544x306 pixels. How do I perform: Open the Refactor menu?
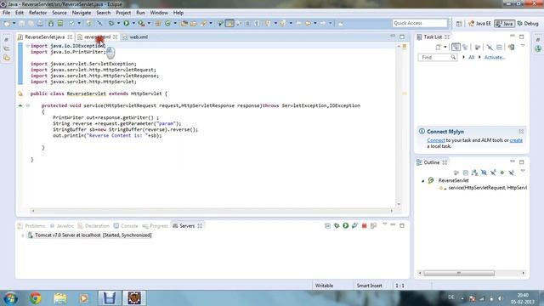click(x=37, y=13)
